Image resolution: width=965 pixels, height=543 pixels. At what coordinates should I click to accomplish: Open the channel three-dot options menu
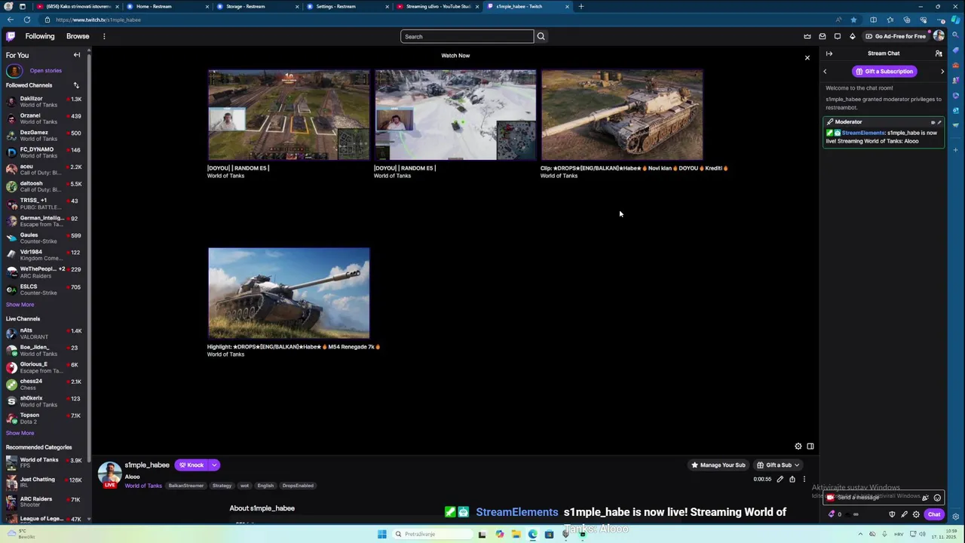coord(804,479)
